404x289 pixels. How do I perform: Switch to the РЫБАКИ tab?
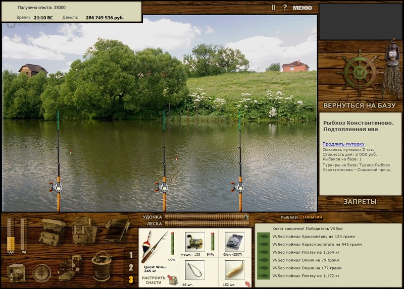click(289, 217)
